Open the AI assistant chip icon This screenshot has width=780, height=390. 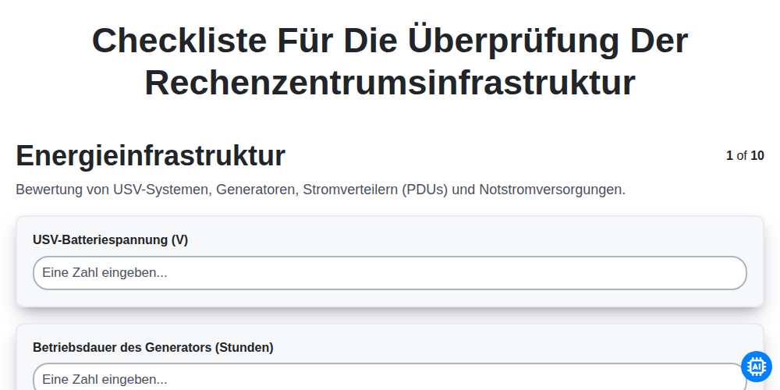pos(756,367)
